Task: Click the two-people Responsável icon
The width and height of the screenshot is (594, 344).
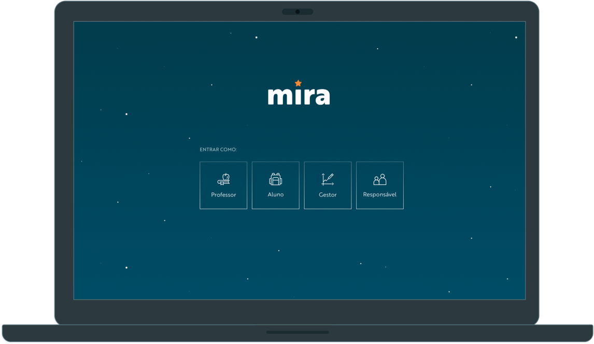Action: [x=380, y=180]
